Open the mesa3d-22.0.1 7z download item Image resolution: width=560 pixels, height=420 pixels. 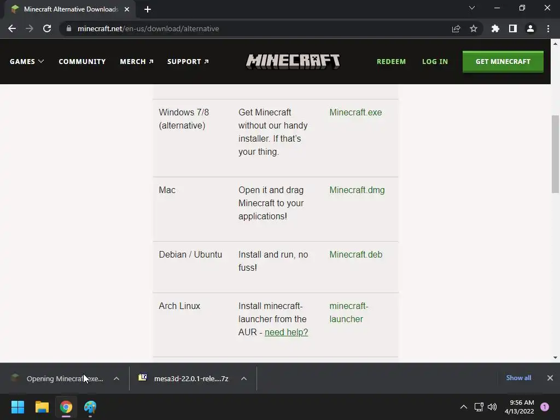click(x=184, y=378)
